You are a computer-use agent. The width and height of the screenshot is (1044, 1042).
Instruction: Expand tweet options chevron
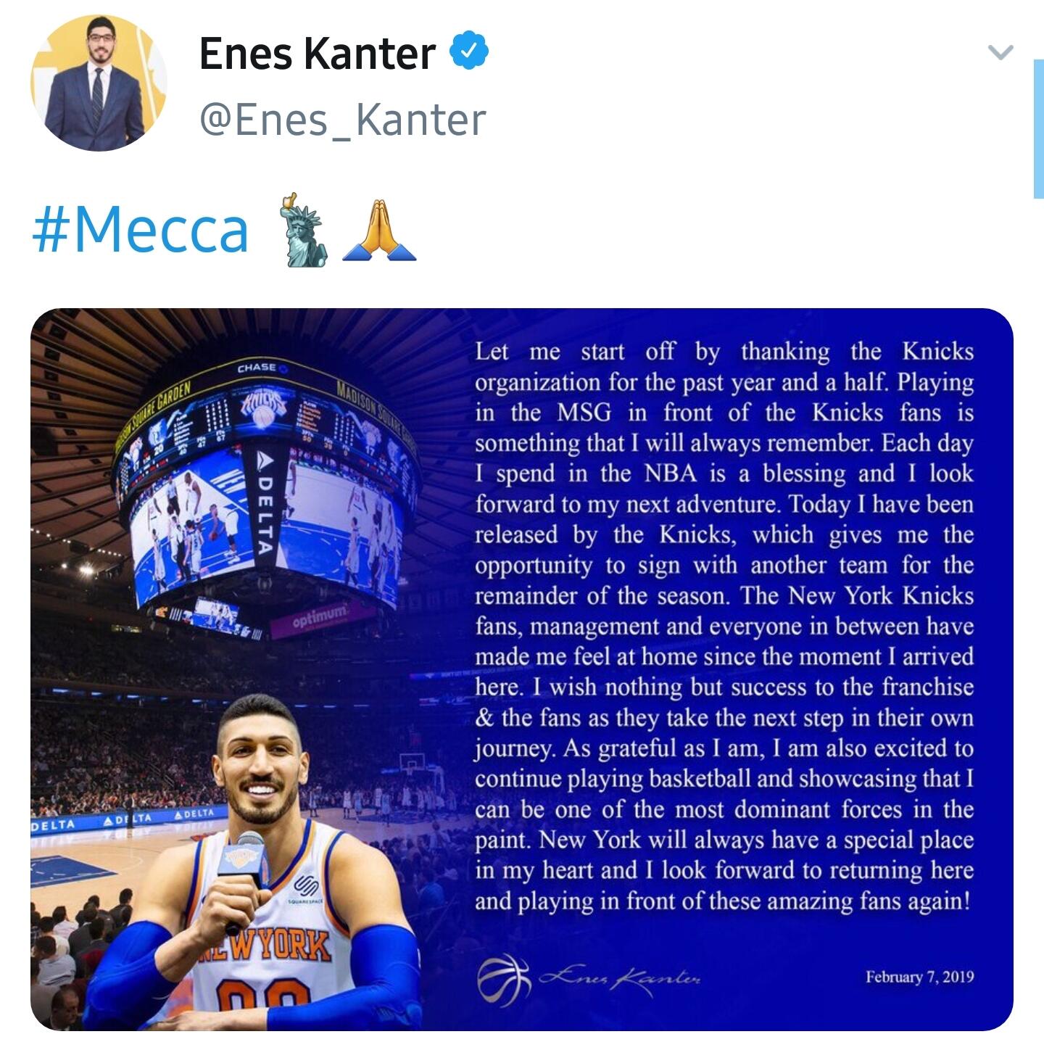pyautogui.click(x=1000, y=51)
